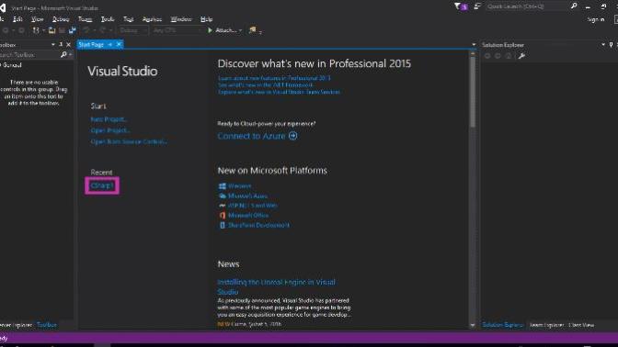Open the Edit menu
The image size is (618, 347).
17,19
